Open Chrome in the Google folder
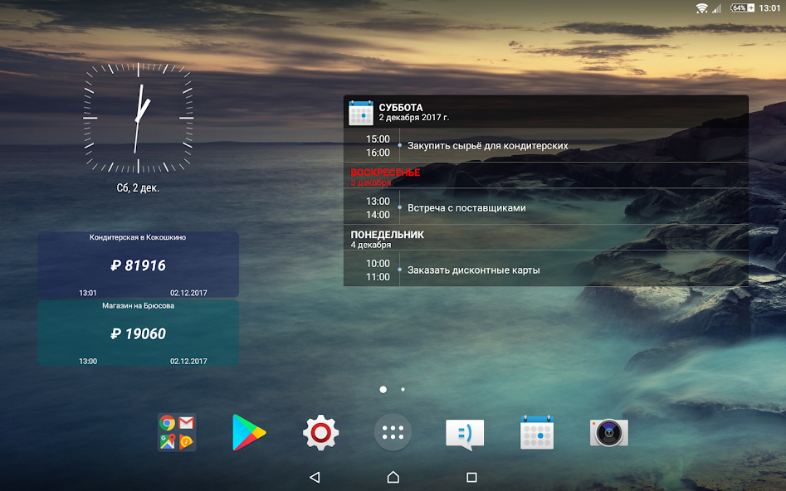The height and width of the screenshot is (491, 786). 168,423
